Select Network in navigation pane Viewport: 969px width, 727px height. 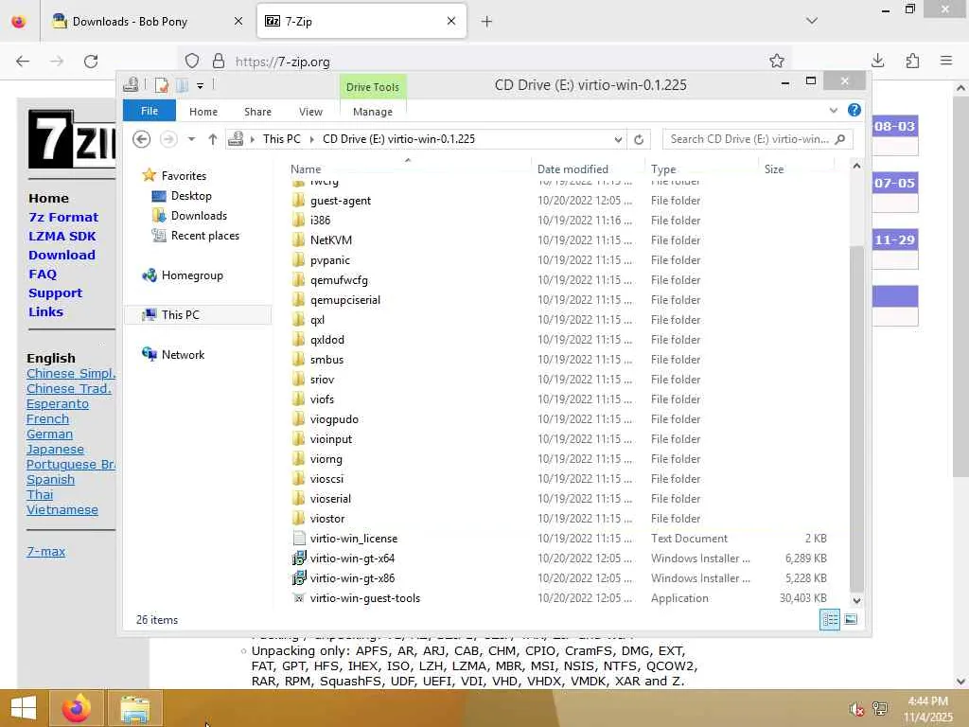pyautogui.click(x=183, y=355)
